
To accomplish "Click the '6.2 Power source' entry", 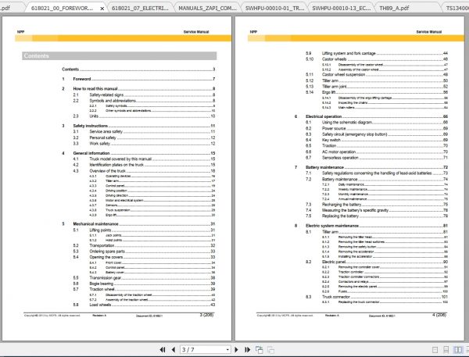I will [377, 128].
